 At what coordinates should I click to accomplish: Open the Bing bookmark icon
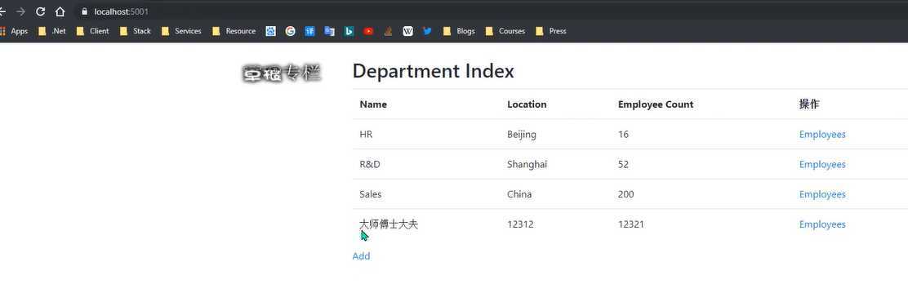349,31
